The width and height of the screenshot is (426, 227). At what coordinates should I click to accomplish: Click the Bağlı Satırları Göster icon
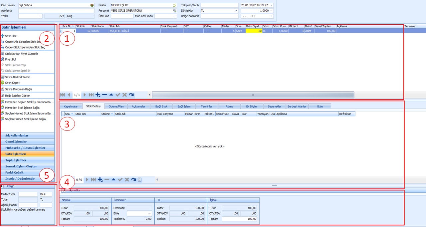(x=3, y=95)
